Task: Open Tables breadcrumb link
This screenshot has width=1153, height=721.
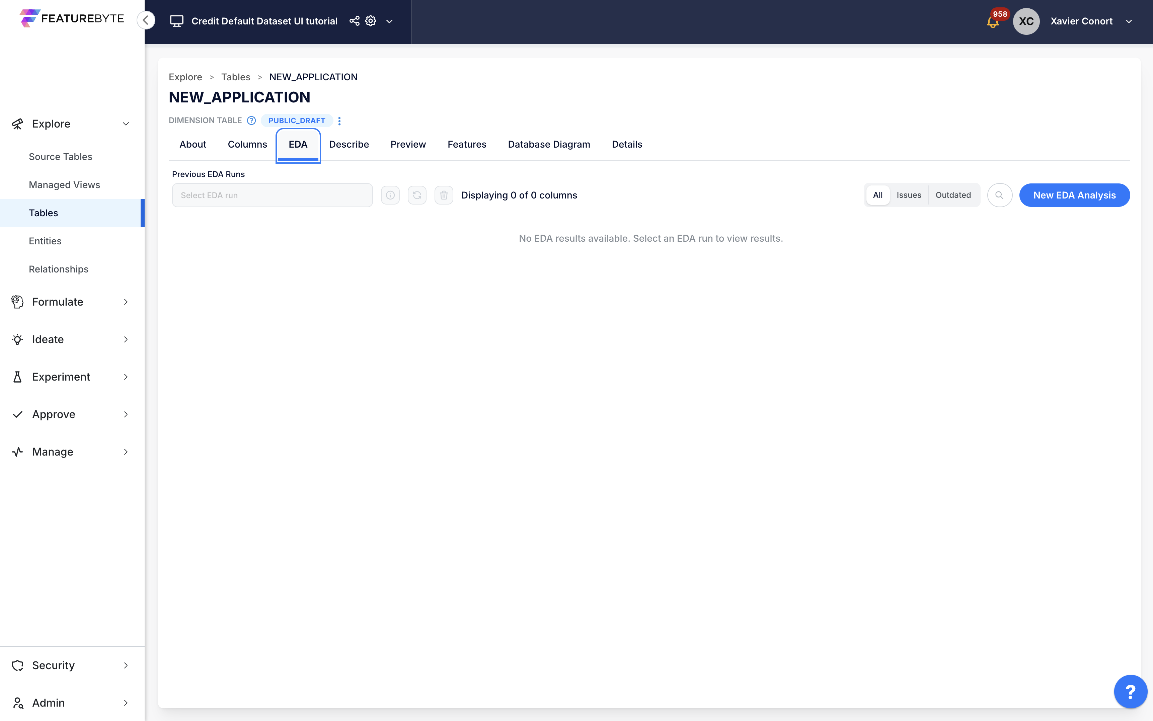Action: [236, 77]
